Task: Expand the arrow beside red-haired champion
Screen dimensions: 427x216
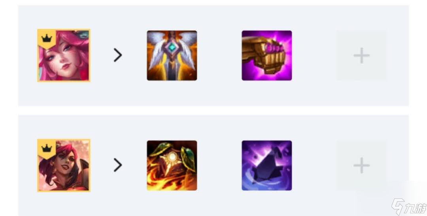Action: [118, 165]
